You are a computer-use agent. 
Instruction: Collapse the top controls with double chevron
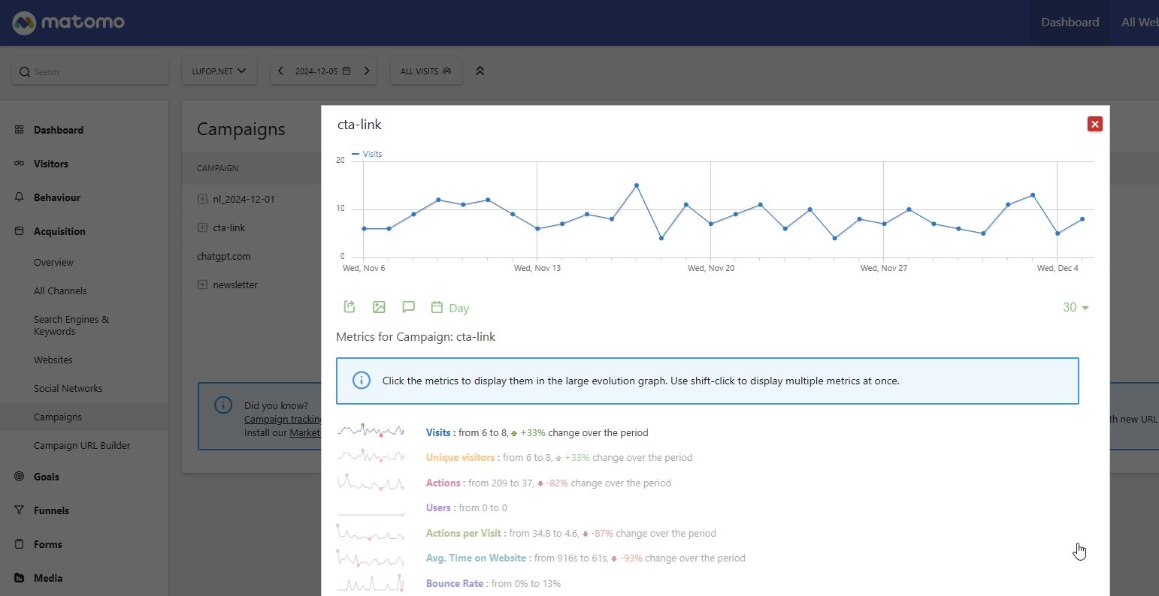point(480,71)
